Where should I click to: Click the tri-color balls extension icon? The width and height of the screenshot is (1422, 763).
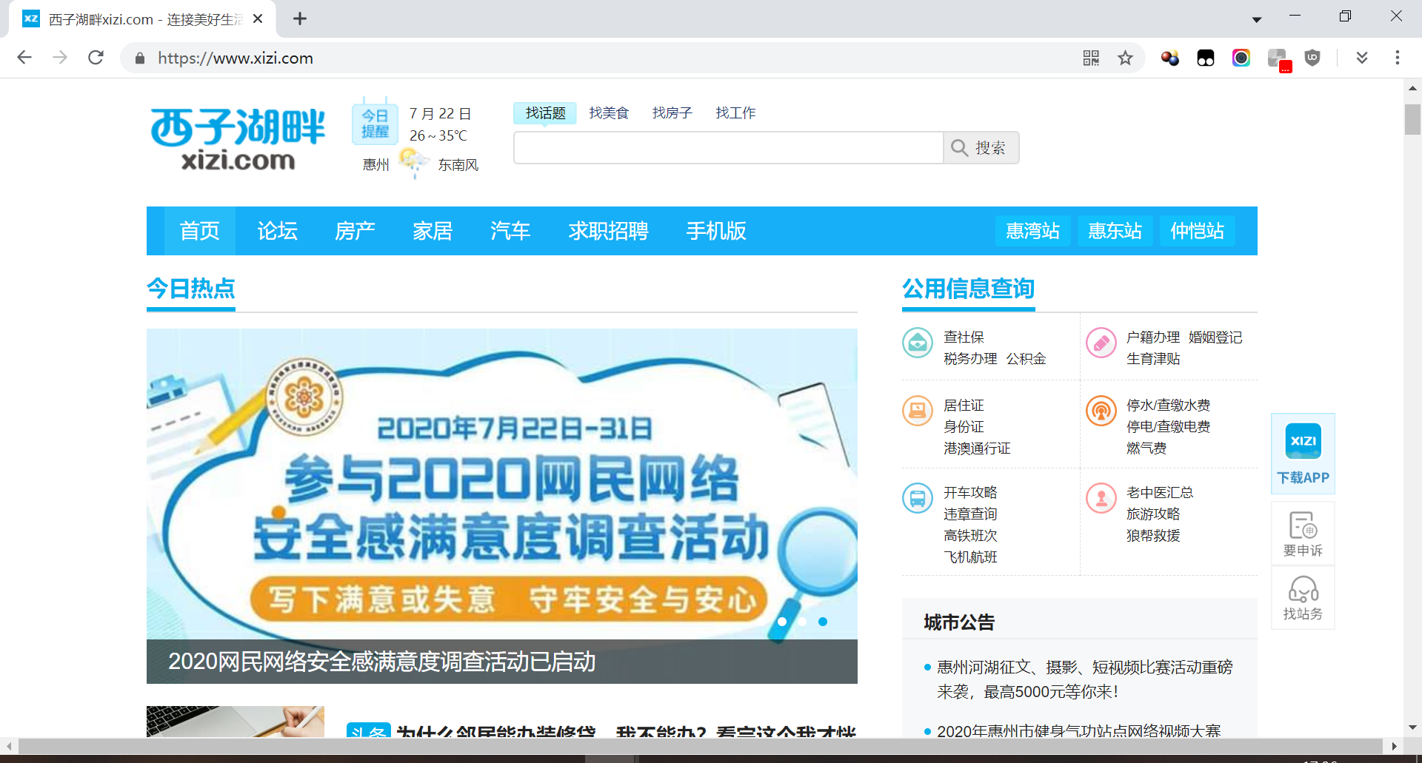coord(1170,58)
